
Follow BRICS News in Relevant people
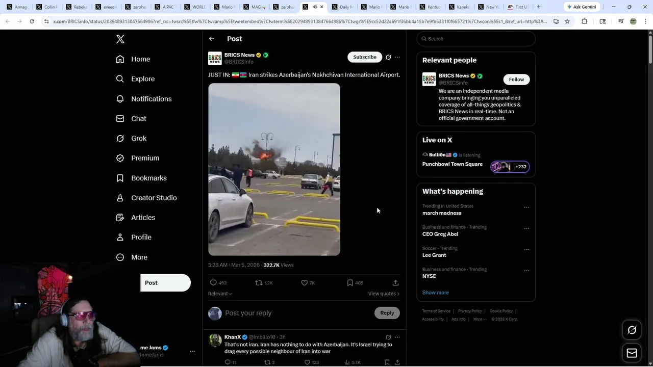516,80
